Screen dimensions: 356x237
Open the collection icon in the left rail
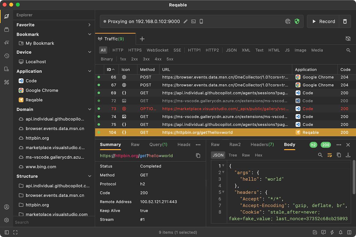6,29
